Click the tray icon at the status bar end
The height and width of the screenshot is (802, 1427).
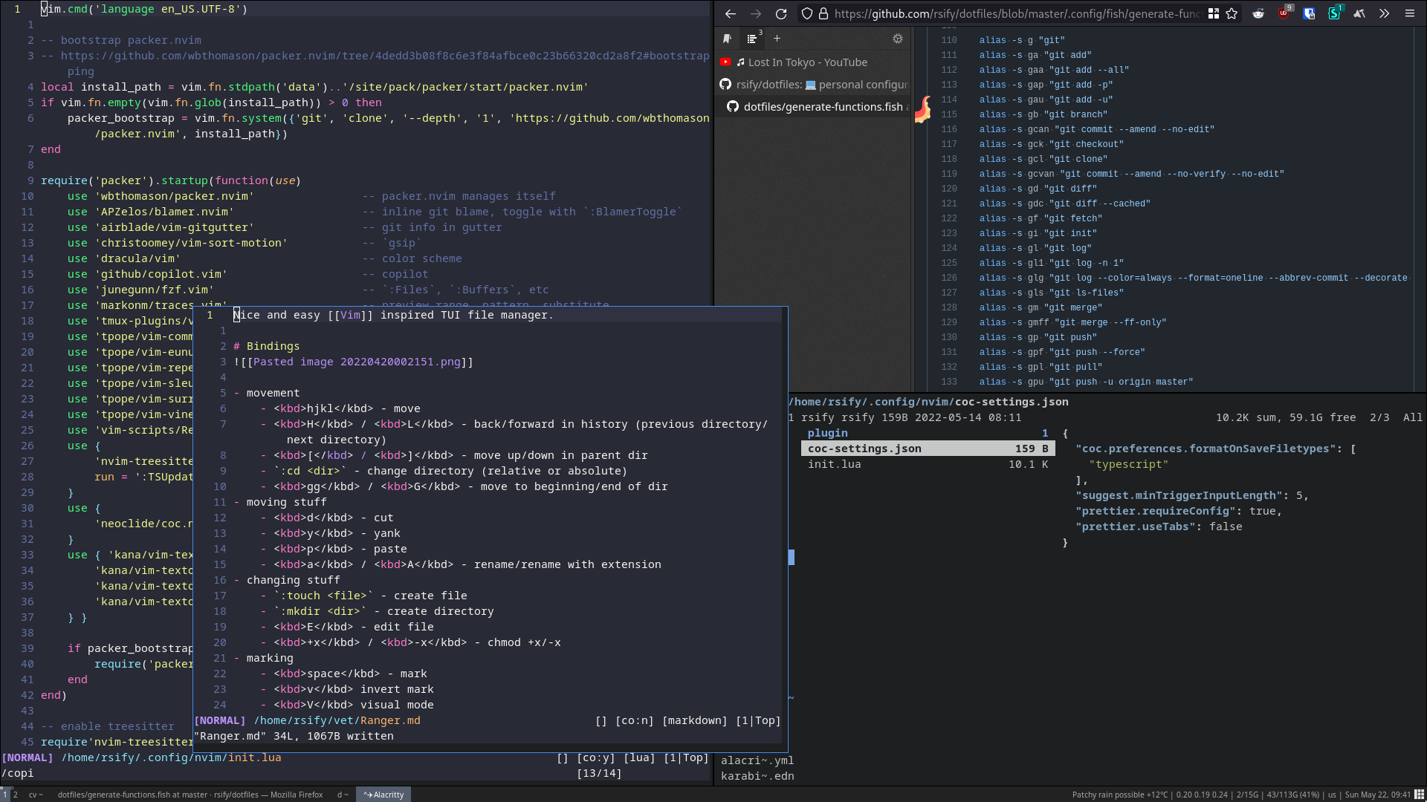pyautogui.click(x=1418, y=795)
